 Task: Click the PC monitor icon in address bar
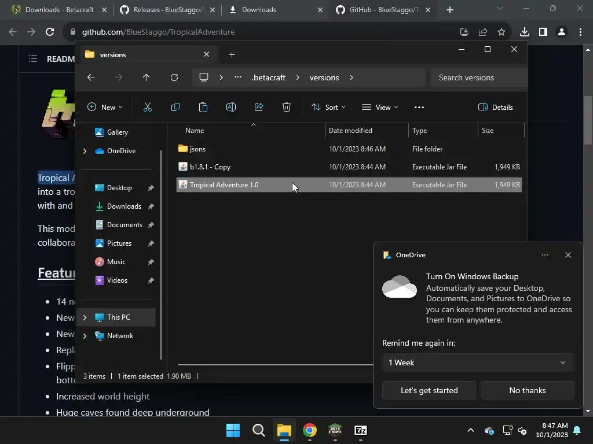click(x=204, y=77)
